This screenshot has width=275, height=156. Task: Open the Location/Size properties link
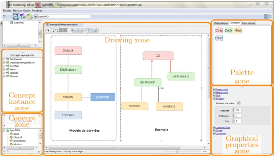coord(222,128)
